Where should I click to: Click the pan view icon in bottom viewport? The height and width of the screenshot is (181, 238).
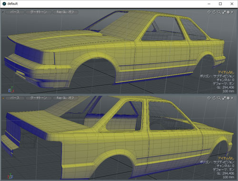(209, 98)
